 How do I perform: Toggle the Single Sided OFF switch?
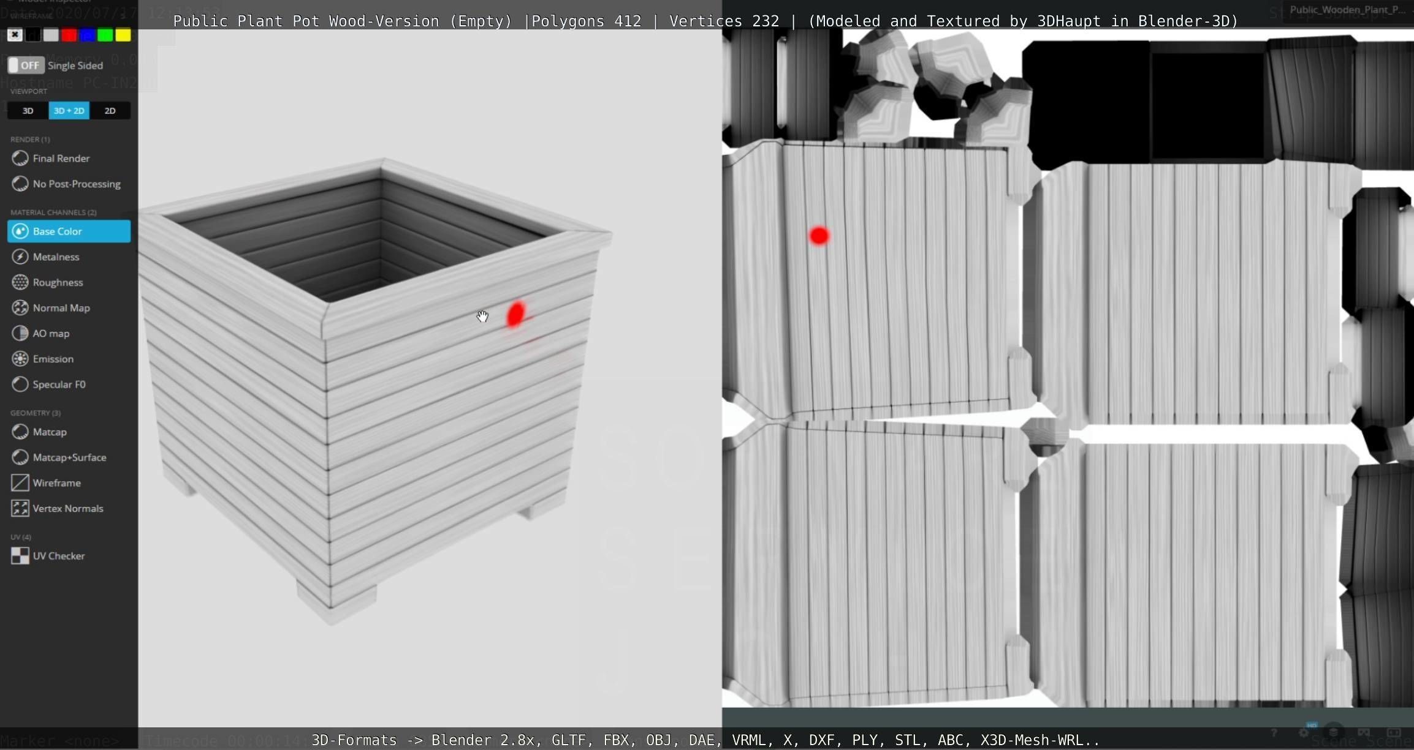coord(26,65)
